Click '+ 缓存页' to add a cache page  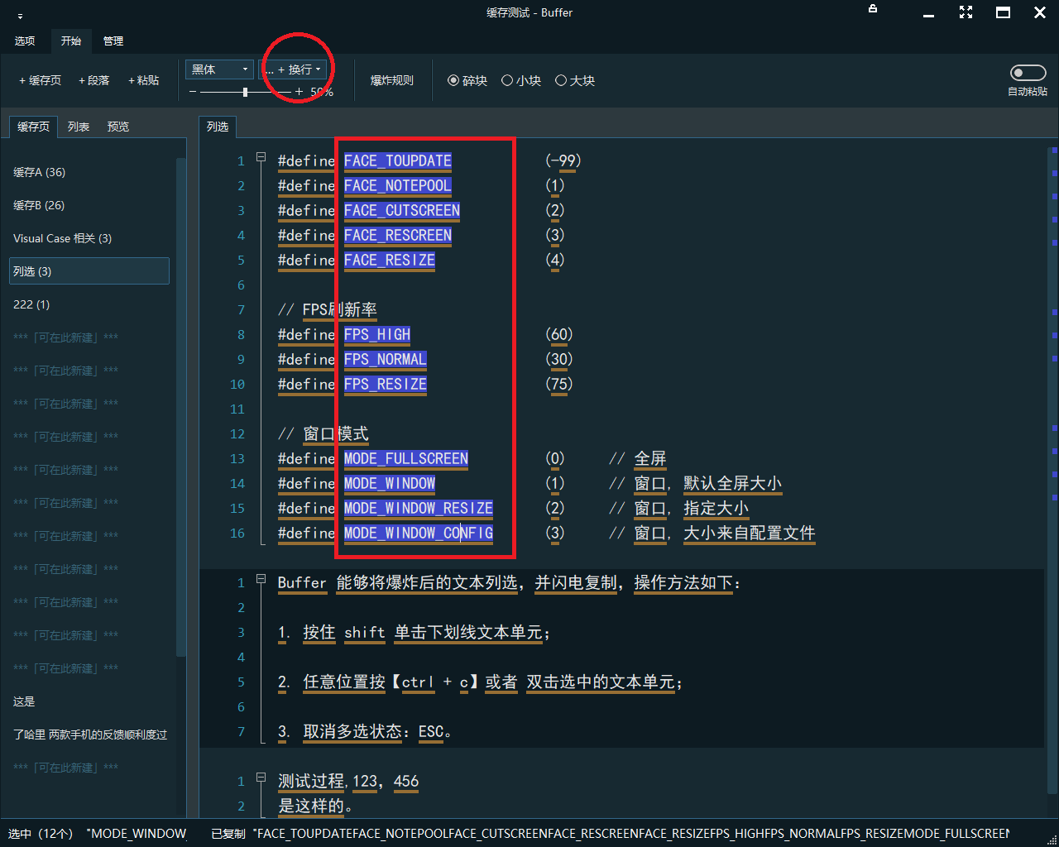click(40, 80)
